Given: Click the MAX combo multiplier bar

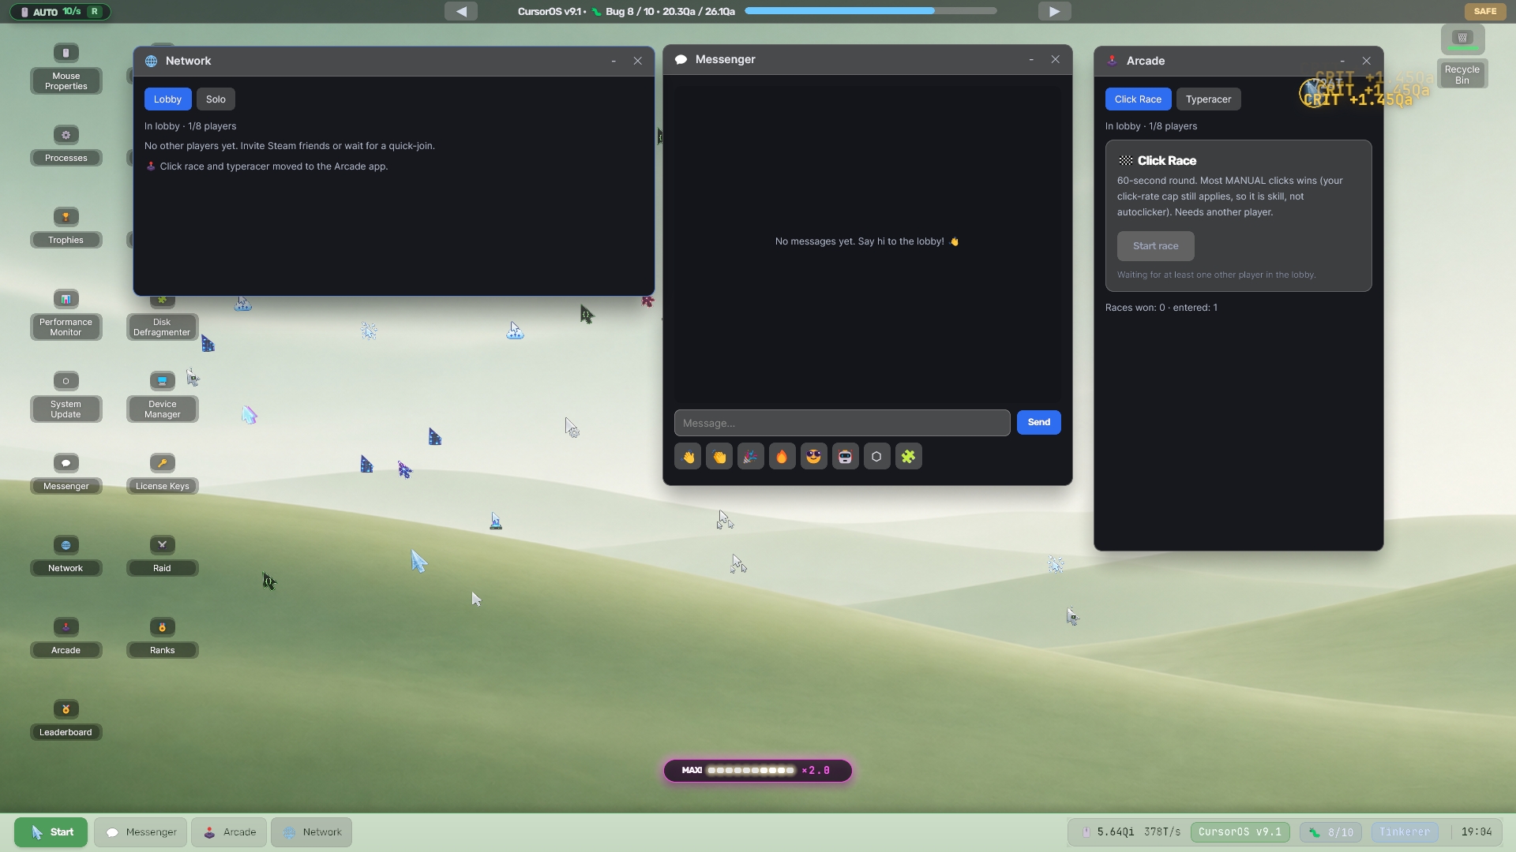Looking at the screenshot, I should tap(758, 771).
